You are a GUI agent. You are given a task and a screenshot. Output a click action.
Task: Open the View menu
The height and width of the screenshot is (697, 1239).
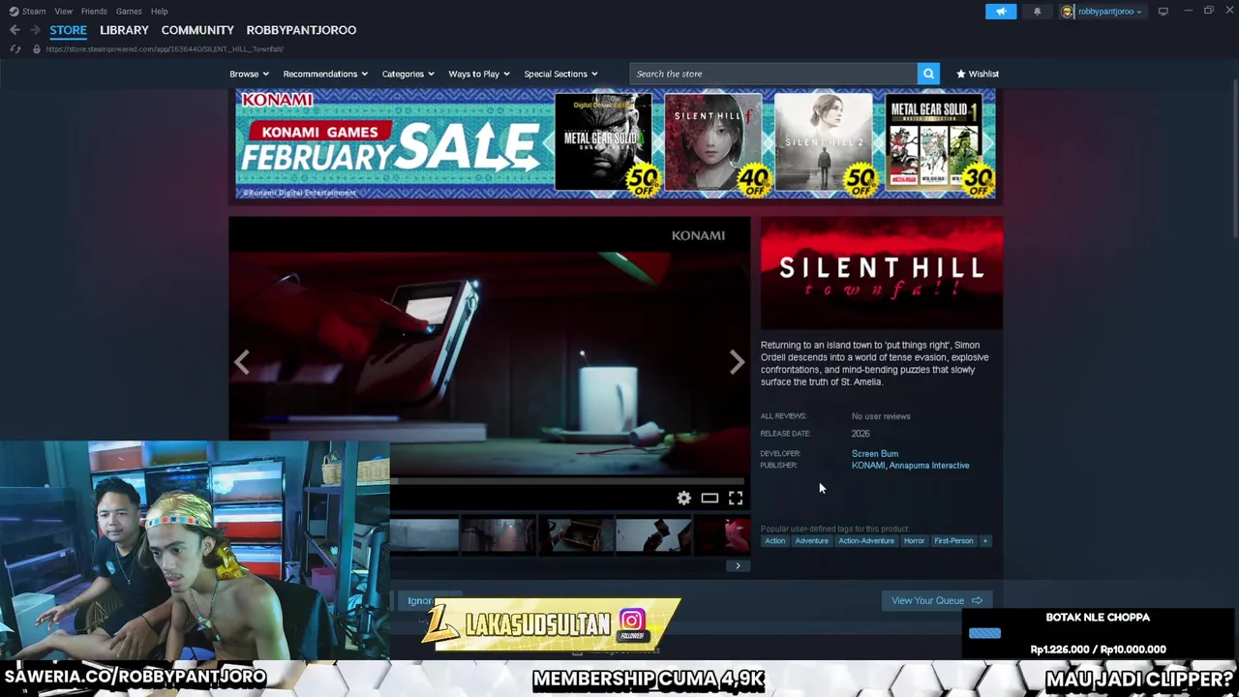click(x=63, y=11)
